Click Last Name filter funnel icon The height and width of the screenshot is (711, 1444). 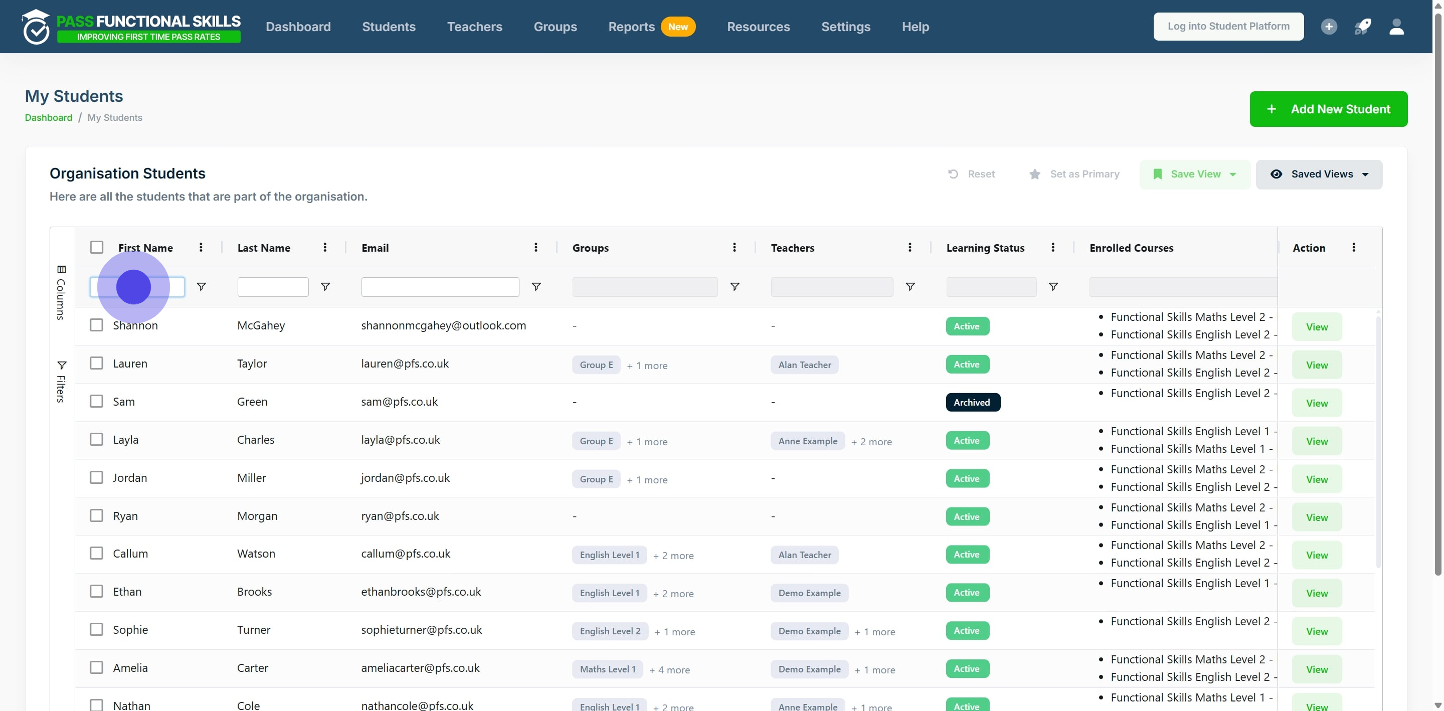point(325,286)
